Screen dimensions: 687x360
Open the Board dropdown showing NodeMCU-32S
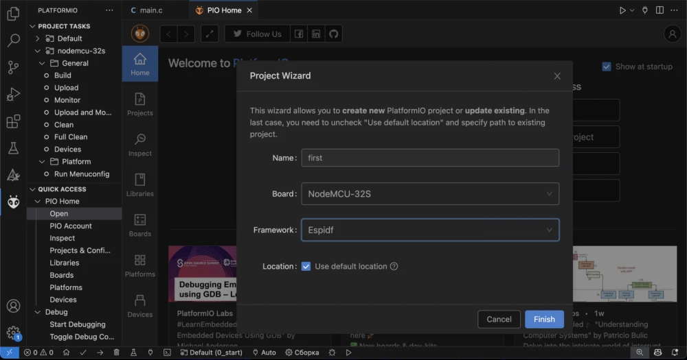[x=429, y=194]
